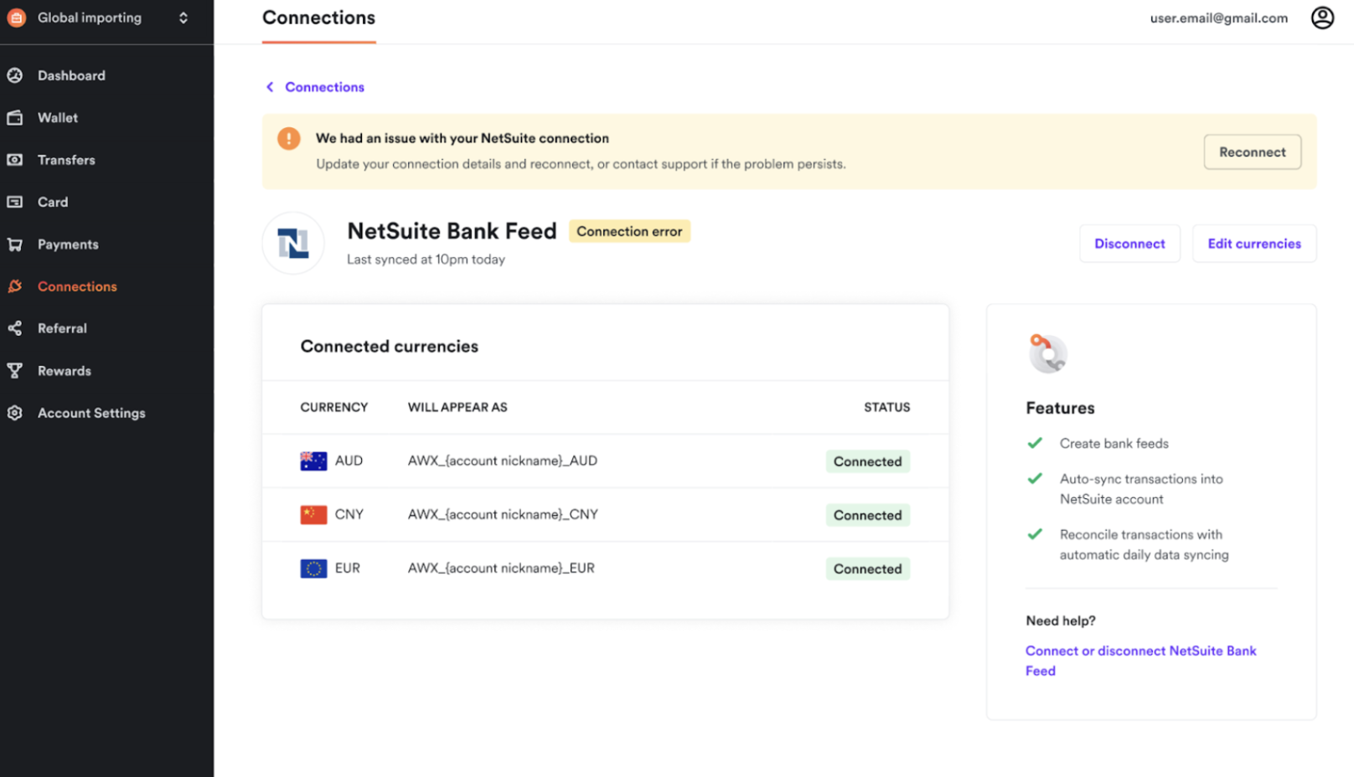The image size is (1354, 777).
Task: Open Dashboard from the sidebar menu
Action: [x=71, y=75]
